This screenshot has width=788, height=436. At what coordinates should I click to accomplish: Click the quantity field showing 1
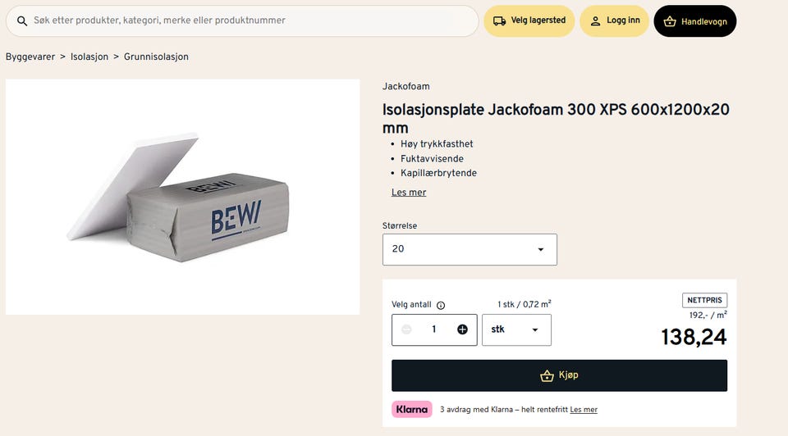pos(434,329)
